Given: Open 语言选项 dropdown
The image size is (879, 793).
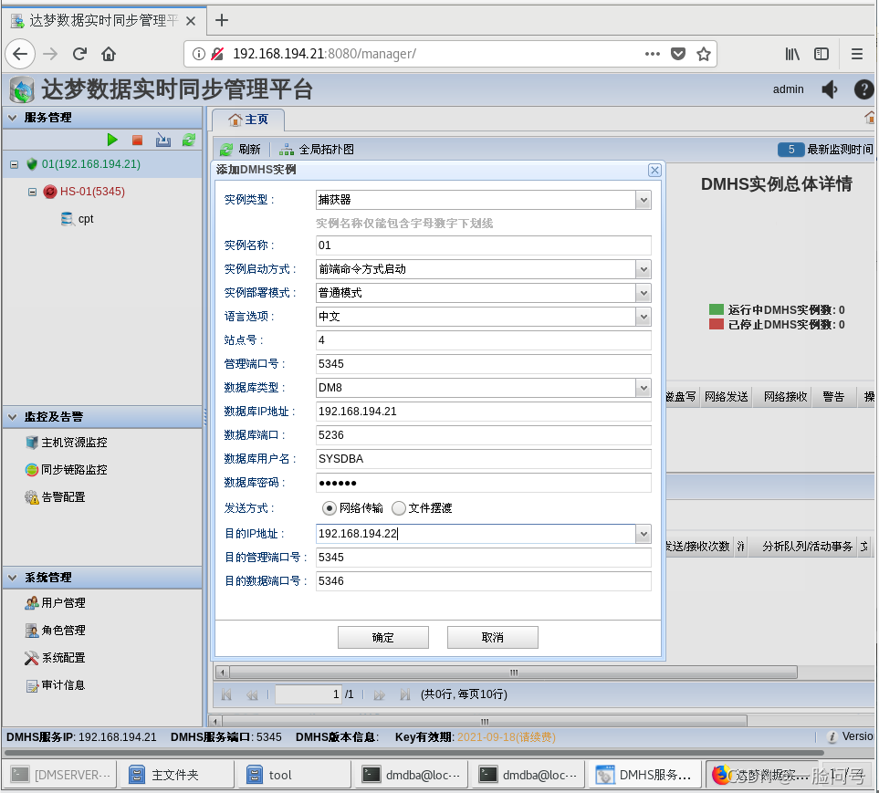Looking at the screenshot, I should [644, 318].
